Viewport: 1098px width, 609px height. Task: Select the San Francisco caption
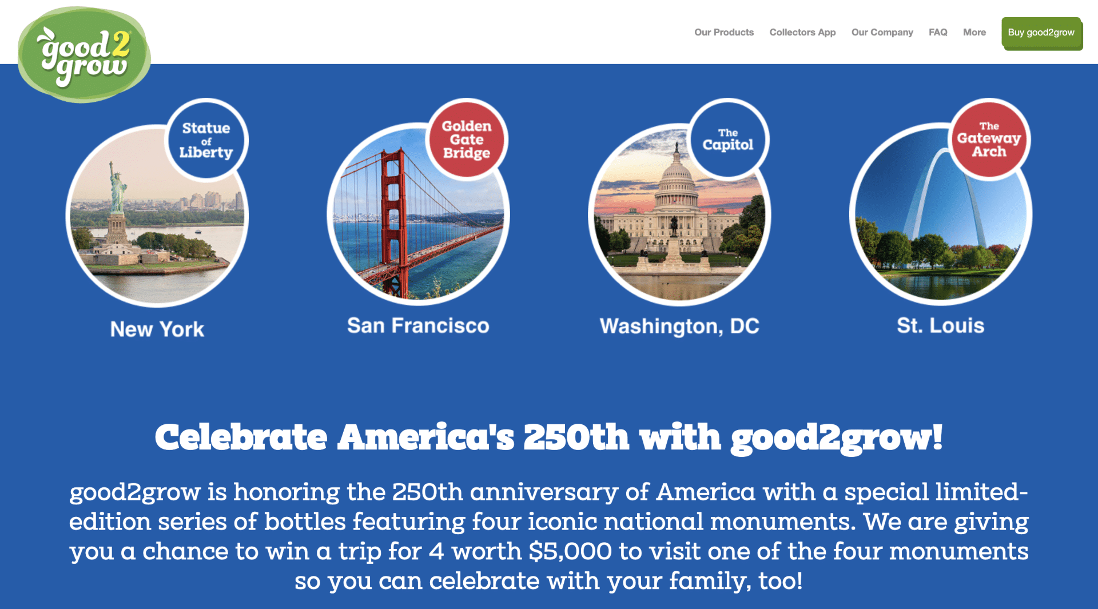point(418,326)
